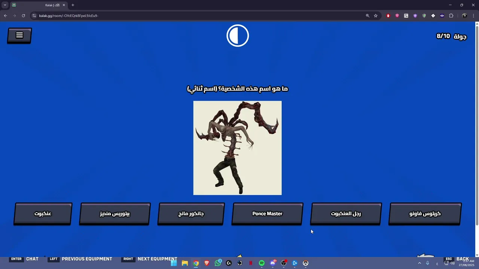Viewport: 479px width, 269px height.
Task: Open the green check shield extension
Action: (x=424, y=16)
